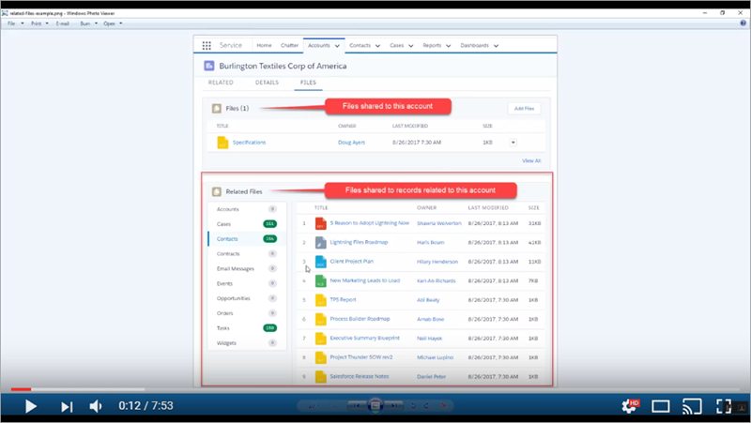Open the Burn menu dropdown
This screenshot has height=423, width=751.
(88, 23)
